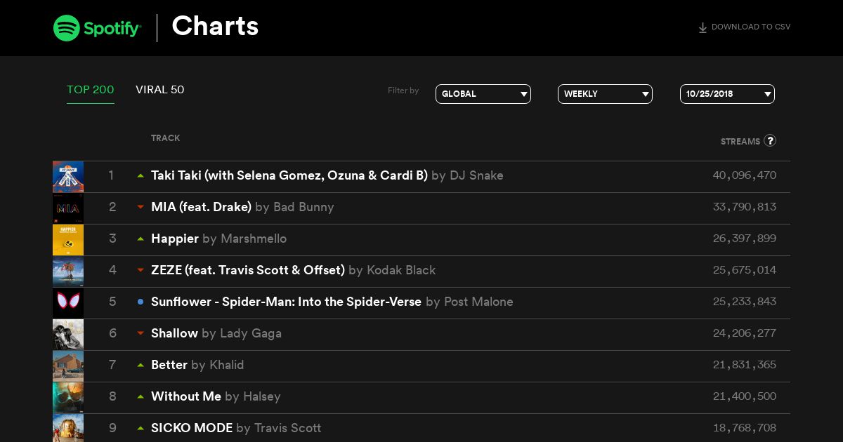Switch to the VIRAL 50 tab
Viewport: 843px width, 442px height.
(x=160, y=90)
